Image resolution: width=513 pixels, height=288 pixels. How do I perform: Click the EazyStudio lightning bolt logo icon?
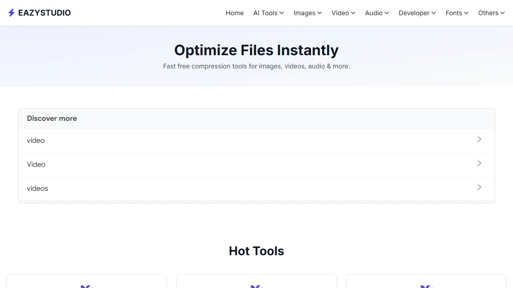tap(12, 12)
